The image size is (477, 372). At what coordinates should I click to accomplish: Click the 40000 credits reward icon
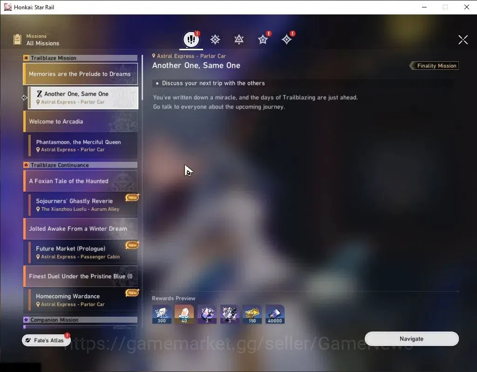[x=275, y=314]
